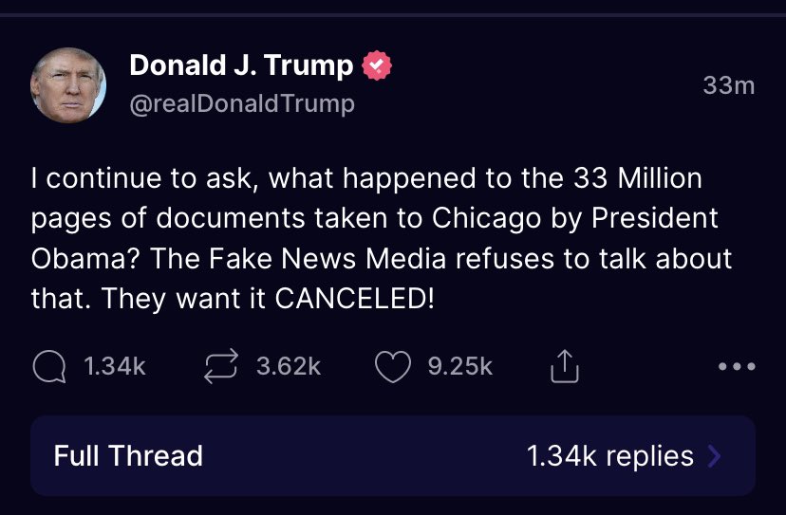The image size is (786, 515).
Task: Click the repost arrows icon
Action: [222, 367]
